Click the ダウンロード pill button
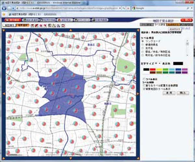195x162 pixels. tap(82, 20)
